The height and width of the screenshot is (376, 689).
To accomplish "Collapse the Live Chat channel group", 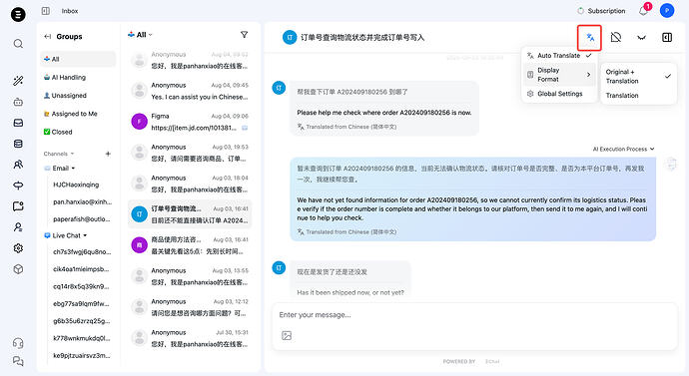I will pos(66,235).
